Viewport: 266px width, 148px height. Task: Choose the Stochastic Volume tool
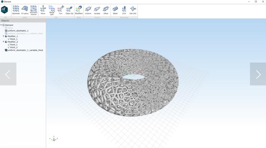[34, 10]
